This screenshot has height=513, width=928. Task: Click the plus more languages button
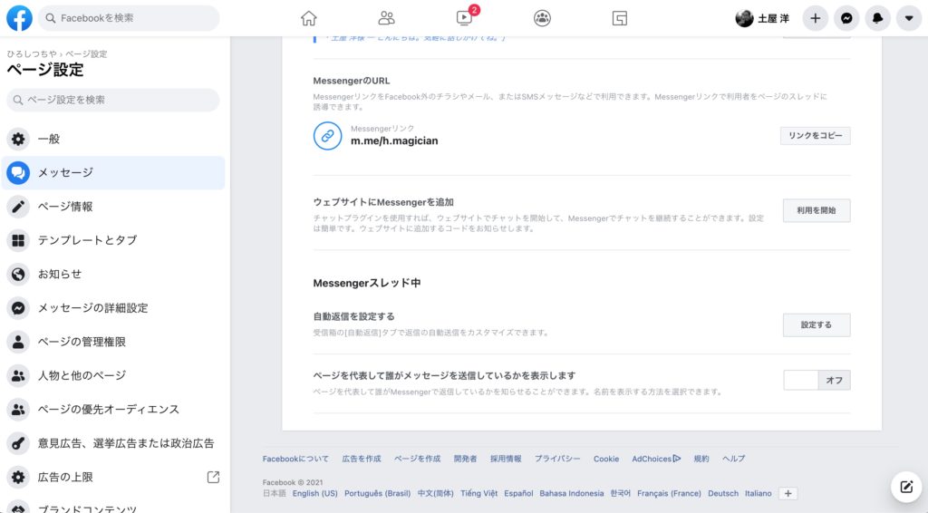(788, 493)
